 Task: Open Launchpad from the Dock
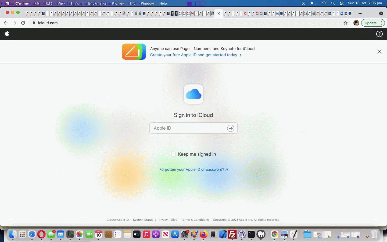click(22, 234)
